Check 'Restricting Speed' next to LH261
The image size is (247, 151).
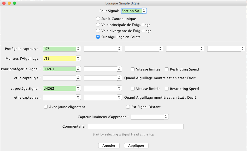[x=167, y=69]
